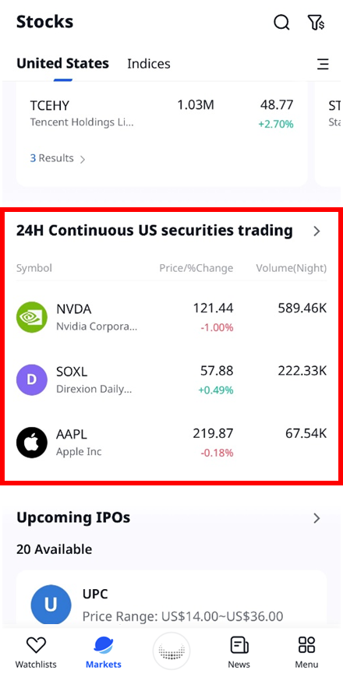Tap the blue UPC circle icon
The image size is (343, 681).
pyautogui.click(x=51, y=605)
